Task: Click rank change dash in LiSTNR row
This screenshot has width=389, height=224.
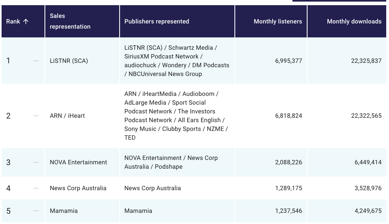Action: tap(36, 61)
